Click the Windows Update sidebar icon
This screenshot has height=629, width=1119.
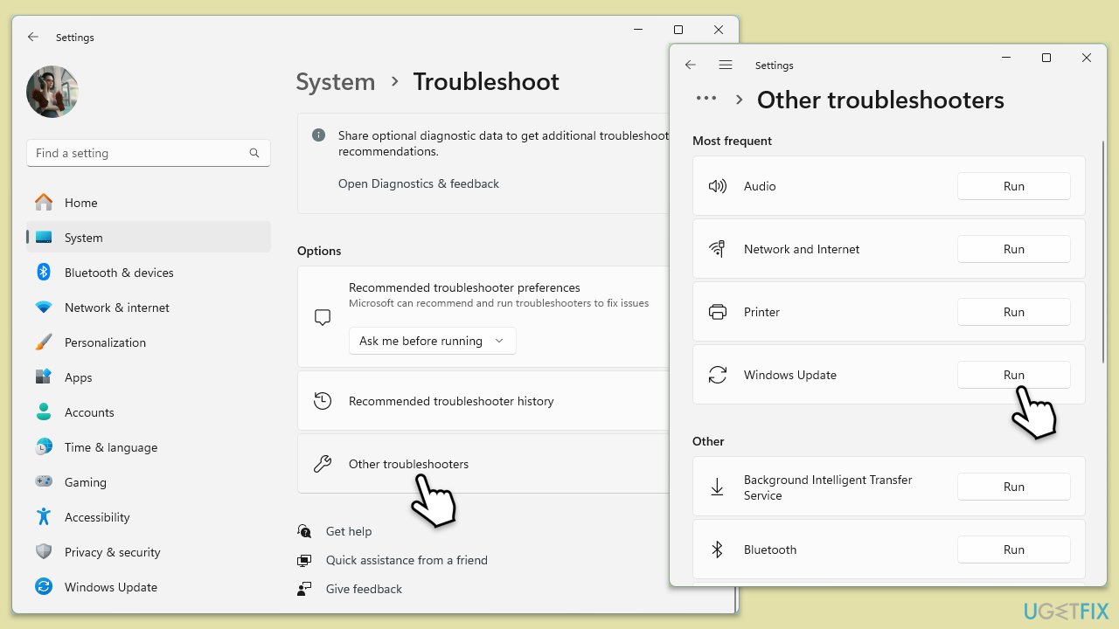[x=44, y=587]
